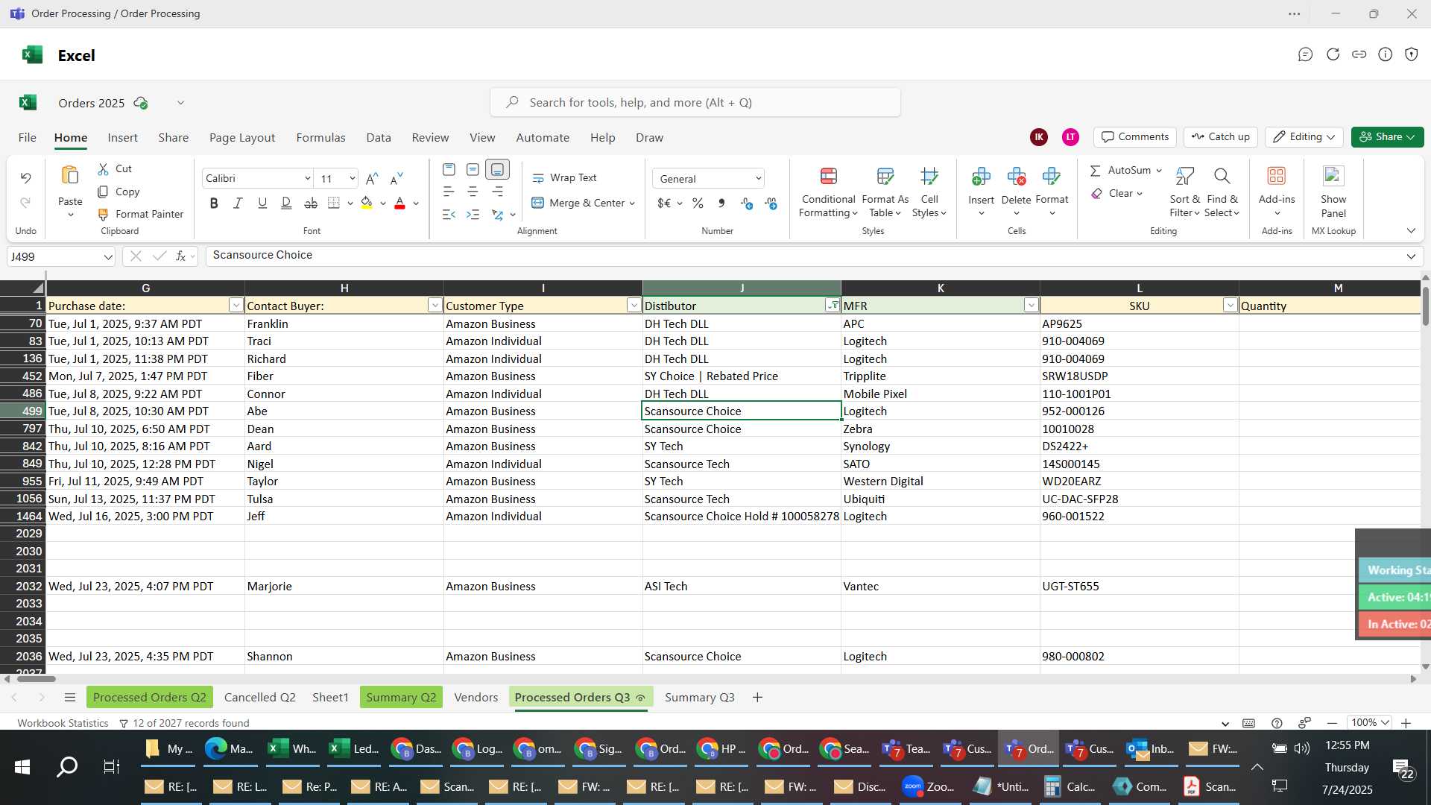Click the Percent style icon
This screenshot has height=805, width=1431.
pyautogui.click(x=698, y=203)
